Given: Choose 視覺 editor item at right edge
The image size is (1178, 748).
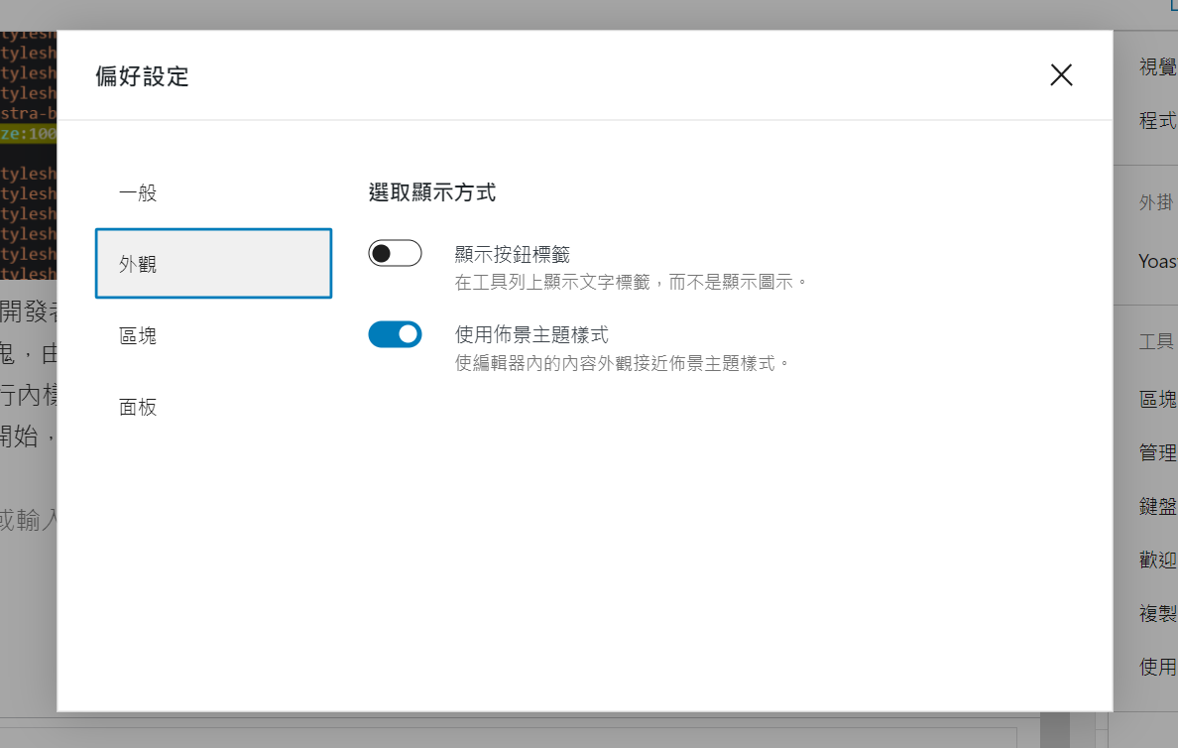Looking at the screenshot, I should pyautogui.click(x=1158, y=66).
